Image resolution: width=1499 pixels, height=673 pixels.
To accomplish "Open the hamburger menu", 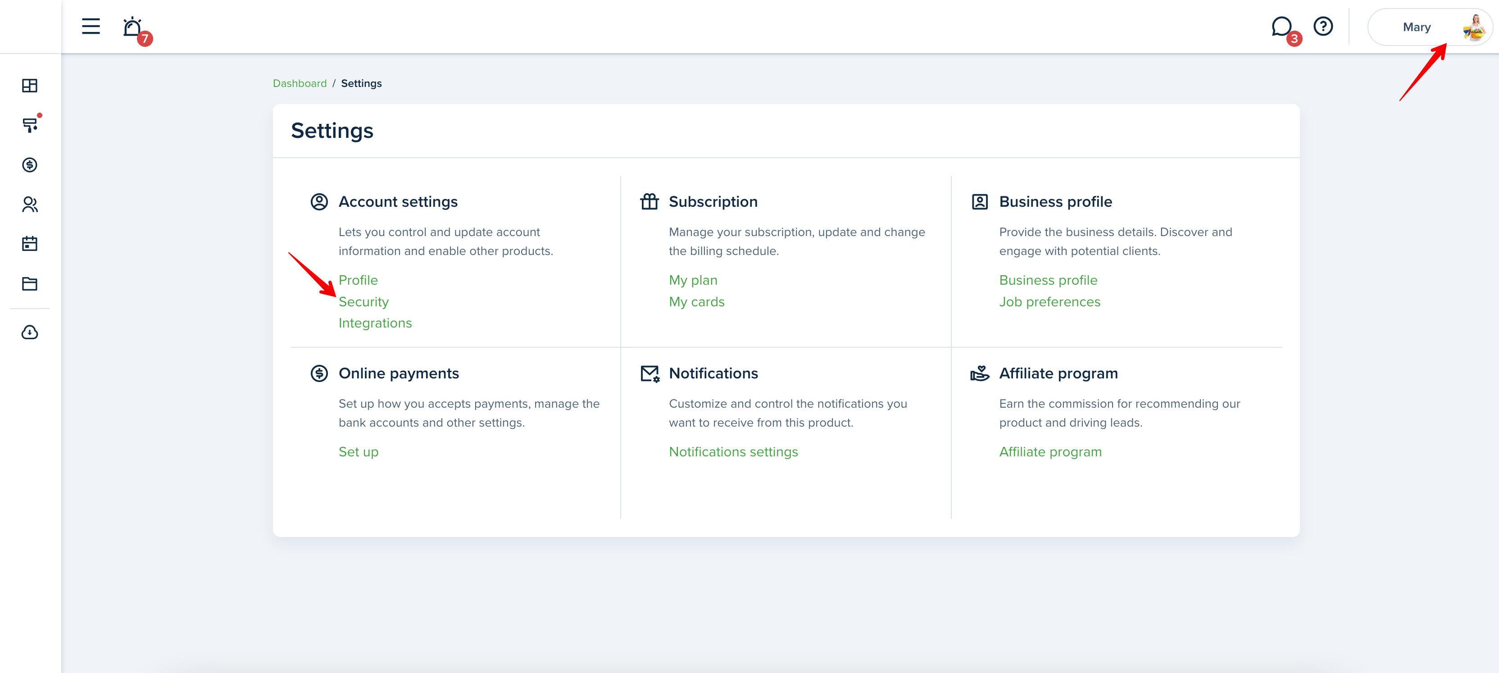I will coord(91,26).
